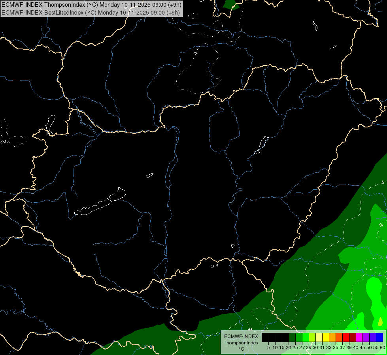Select the bright green 27-29 legend swatch
The width and height of the screenshot is (387, 355).
point(306,337)
